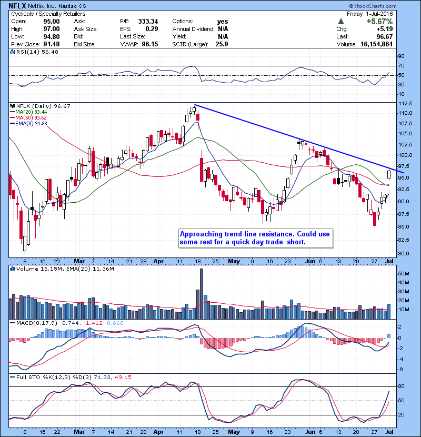Viewport: 421px width, 437px height.
Task: Click the VWAP value 96.15
Action: pos(150,44)
